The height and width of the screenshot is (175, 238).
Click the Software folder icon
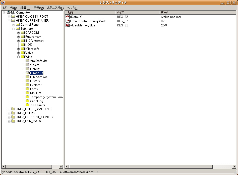[18, 29]
